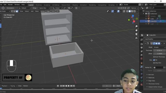Viewport: 166px width, 93px height.
Task: Expand the Materials panel
Action: (x=151, y=78)
